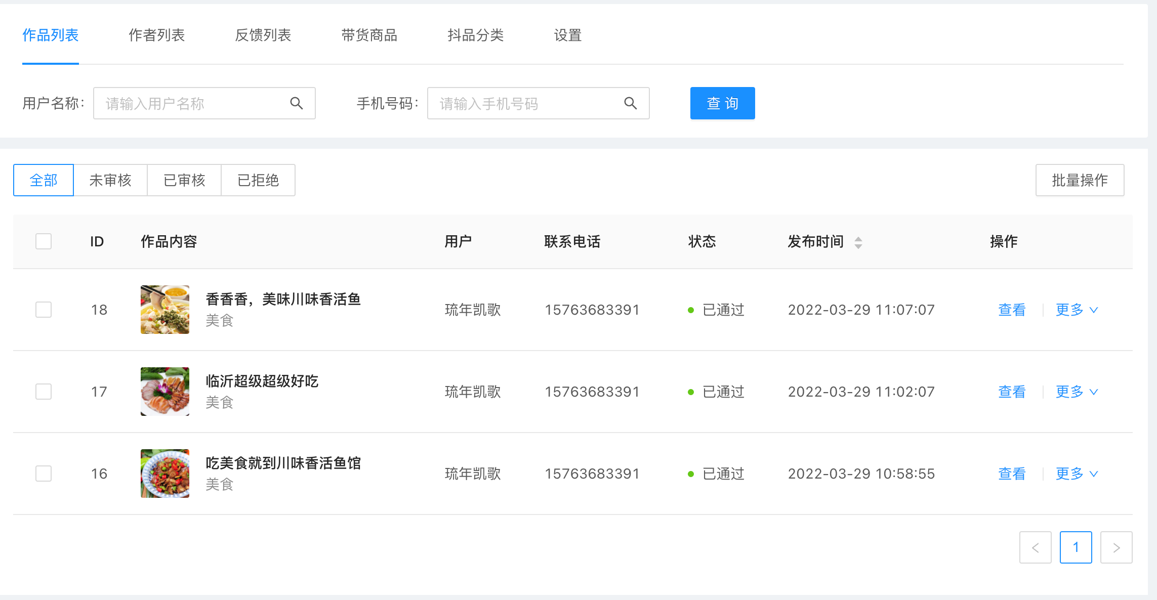
Task: Open the 批量操作 button
Action: 1080,180
